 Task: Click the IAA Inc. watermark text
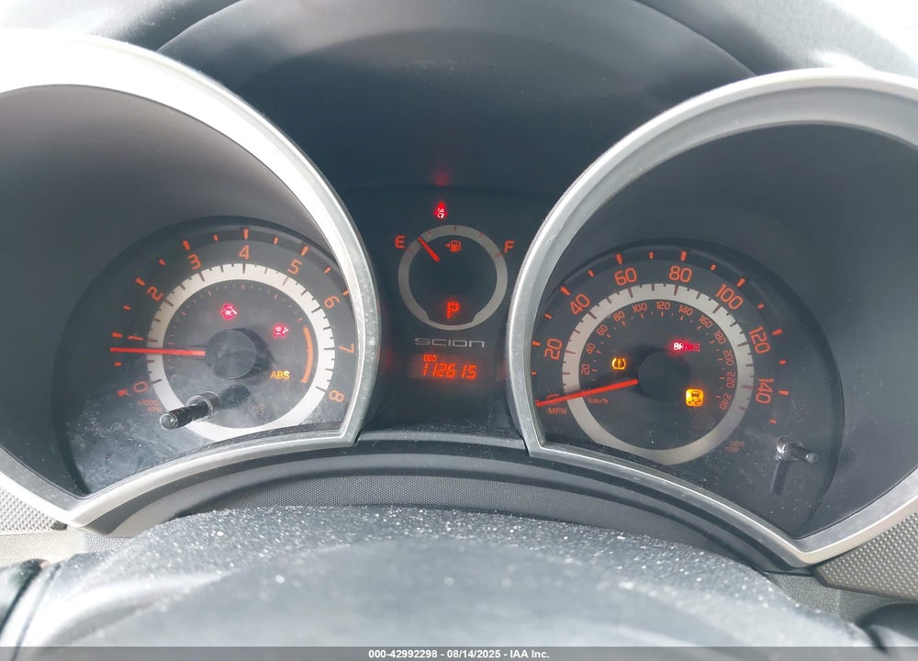click(x=530, y=654)
